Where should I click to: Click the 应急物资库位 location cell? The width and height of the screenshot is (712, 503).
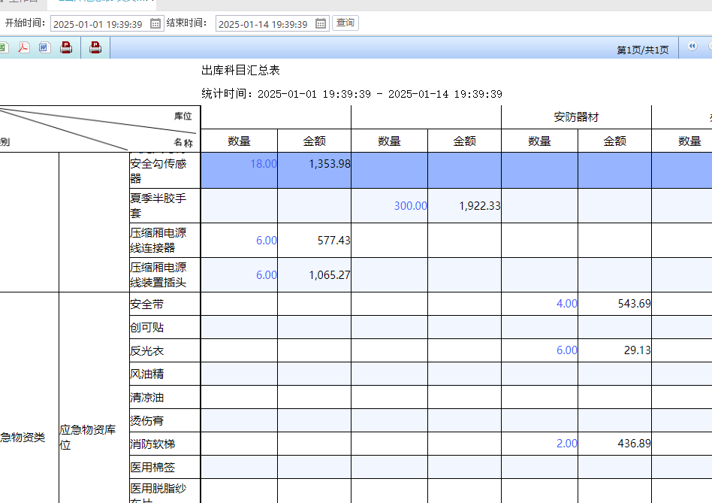pos(88,438)
